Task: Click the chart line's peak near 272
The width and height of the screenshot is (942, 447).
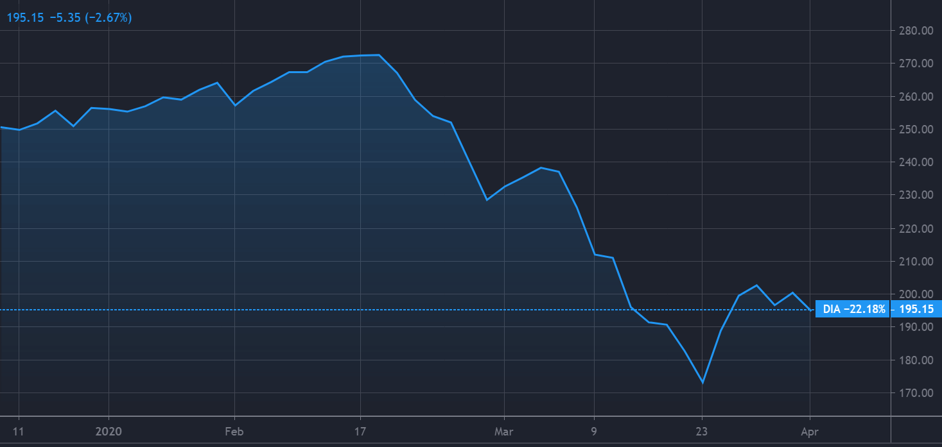Action: [x=379, y=55]
